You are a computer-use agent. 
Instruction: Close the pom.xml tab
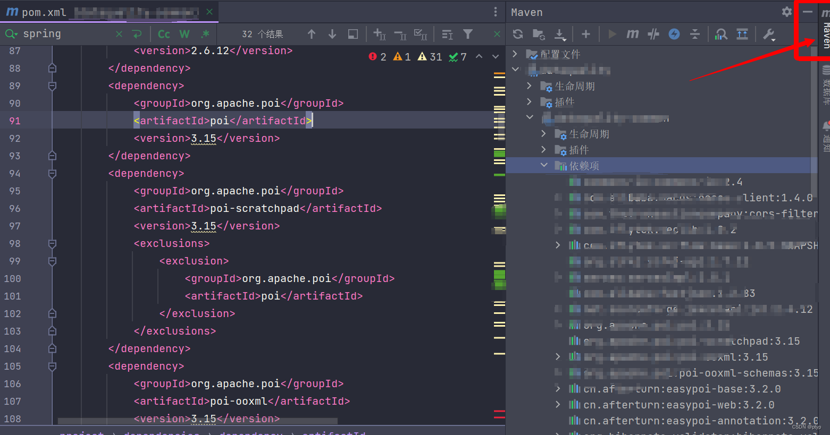209,12
